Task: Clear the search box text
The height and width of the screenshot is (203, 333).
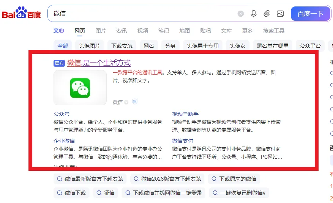Action: click(241, 14)
